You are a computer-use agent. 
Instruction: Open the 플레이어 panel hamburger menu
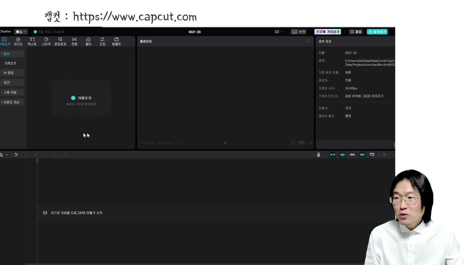[x=308, y=41]
